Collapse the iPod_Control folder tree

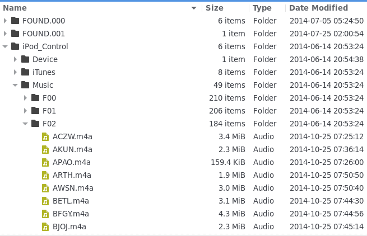[5, 47]
